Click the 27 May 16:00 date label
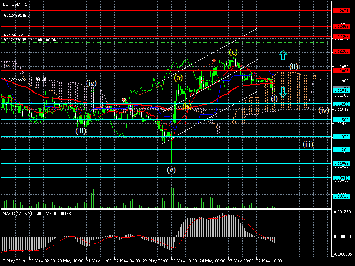The height and width of the screenshot is (266, 355). (x=269, y=261)
